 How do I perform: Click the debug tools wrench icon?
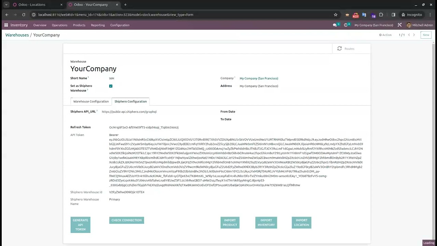pos(399,25)
